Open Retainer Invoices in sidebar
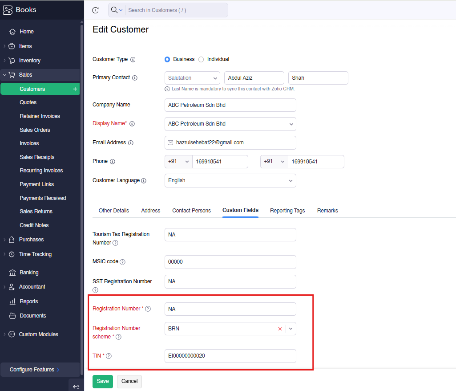This screenshot has width=456, height=391. pyautogui.click(x=40, y=116)
